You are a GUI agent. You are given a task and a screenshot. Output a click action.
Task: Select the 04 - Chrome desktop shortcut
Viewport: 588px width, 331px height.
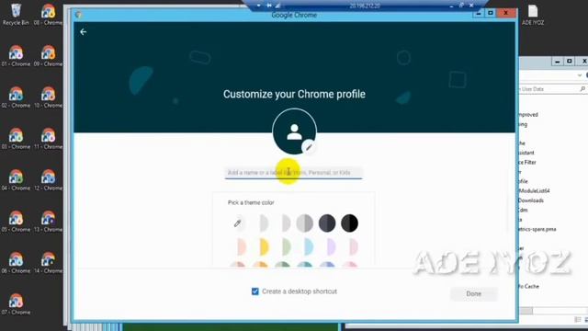coord(16,180)
